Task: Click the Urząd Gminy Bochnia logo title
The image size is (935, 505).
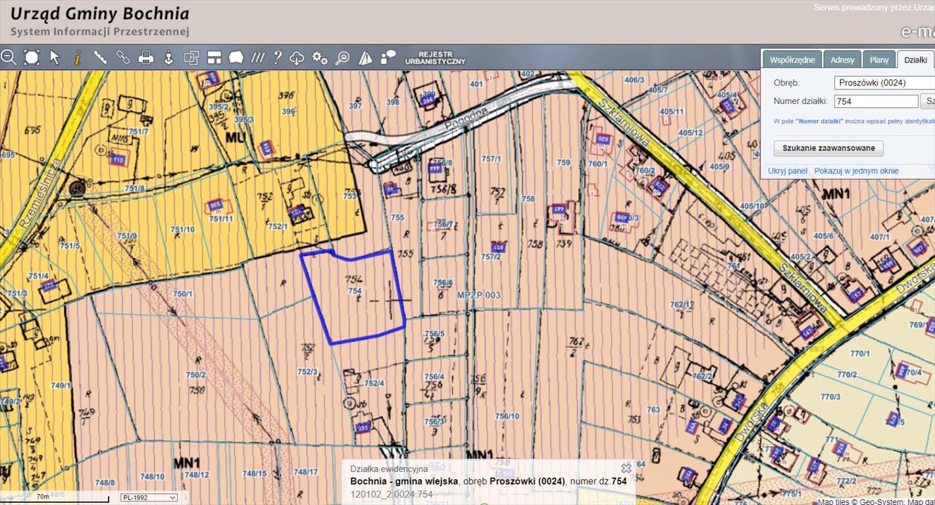Action: point(99,14)
